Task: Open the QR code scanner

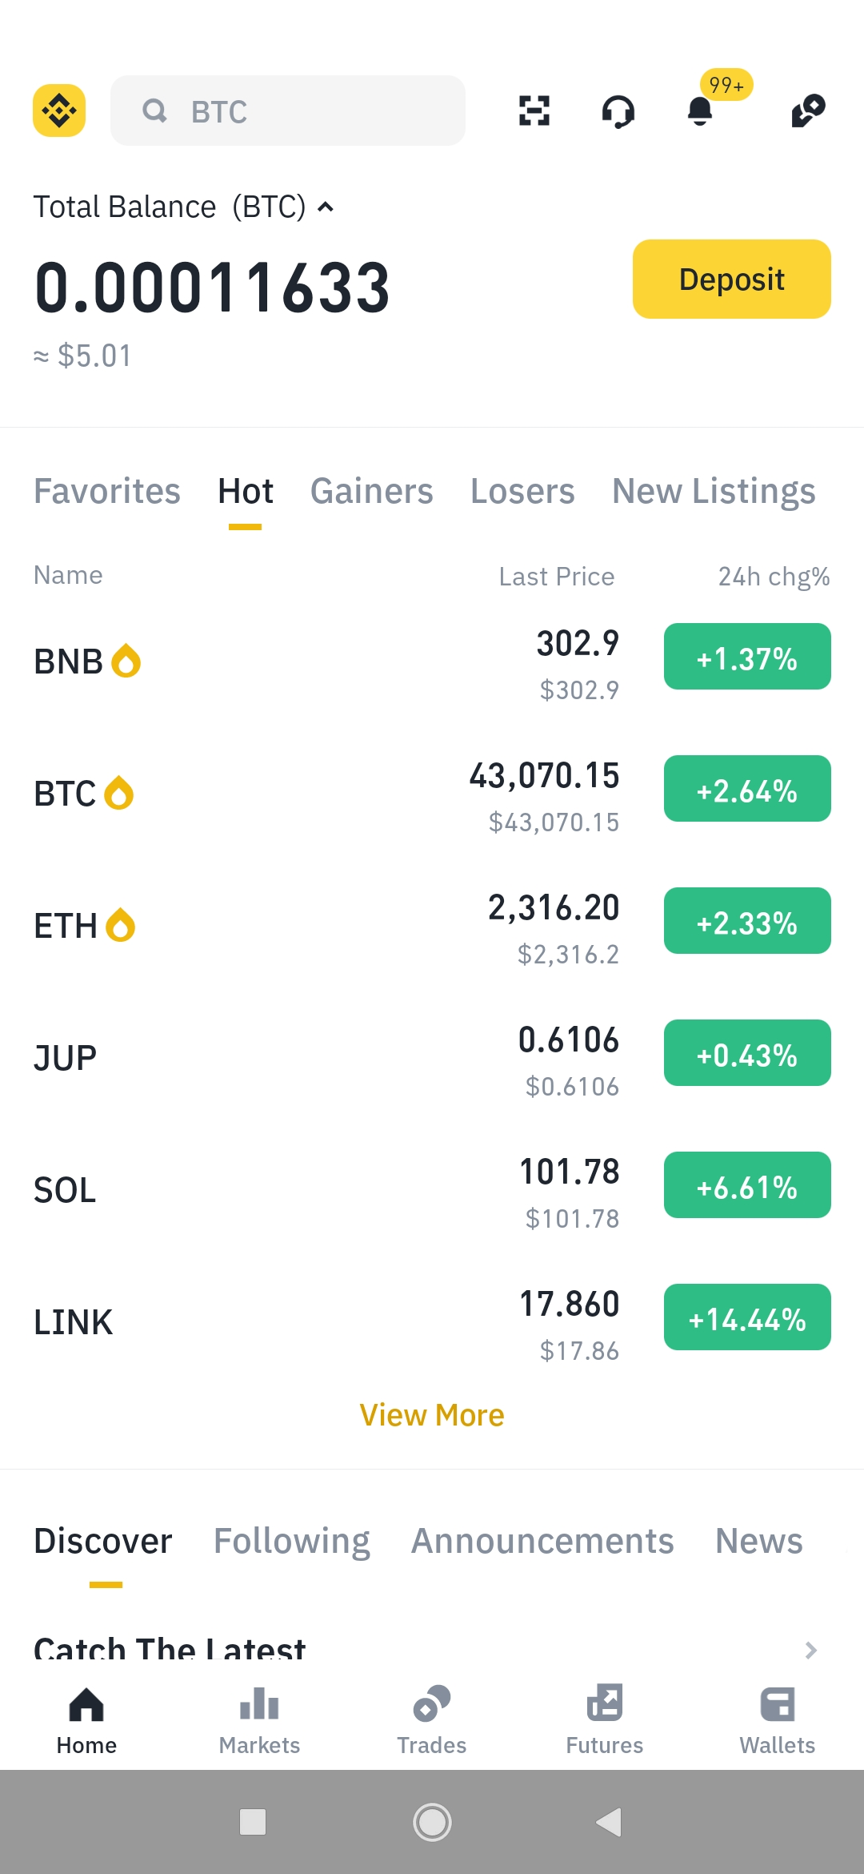Action: (534, 111)
